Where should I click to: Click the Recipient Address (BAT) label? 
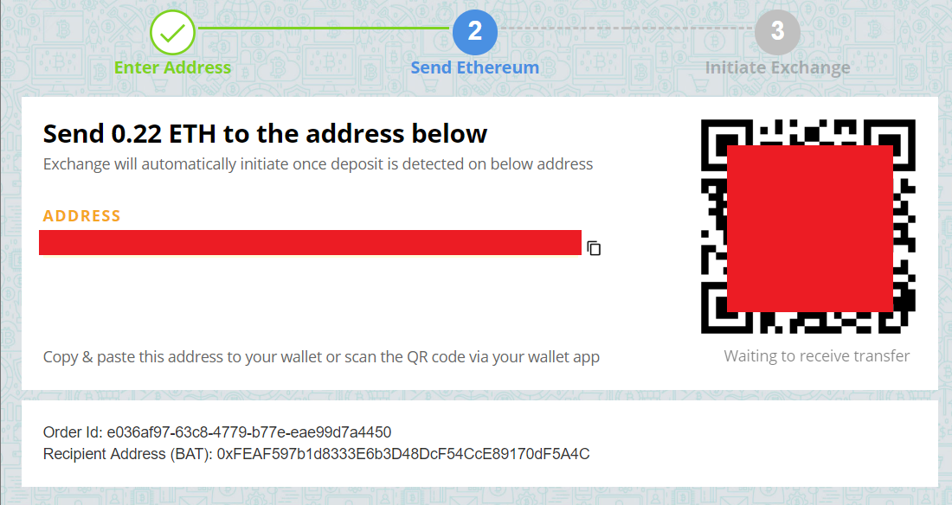pos(127,454)
